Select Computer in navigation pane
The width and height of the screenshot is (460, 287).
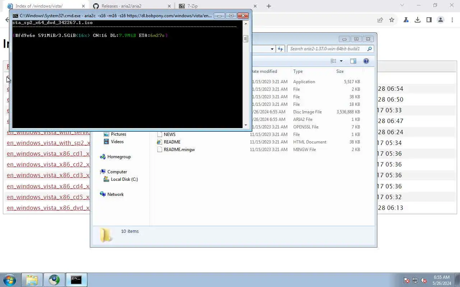(117, 172)
